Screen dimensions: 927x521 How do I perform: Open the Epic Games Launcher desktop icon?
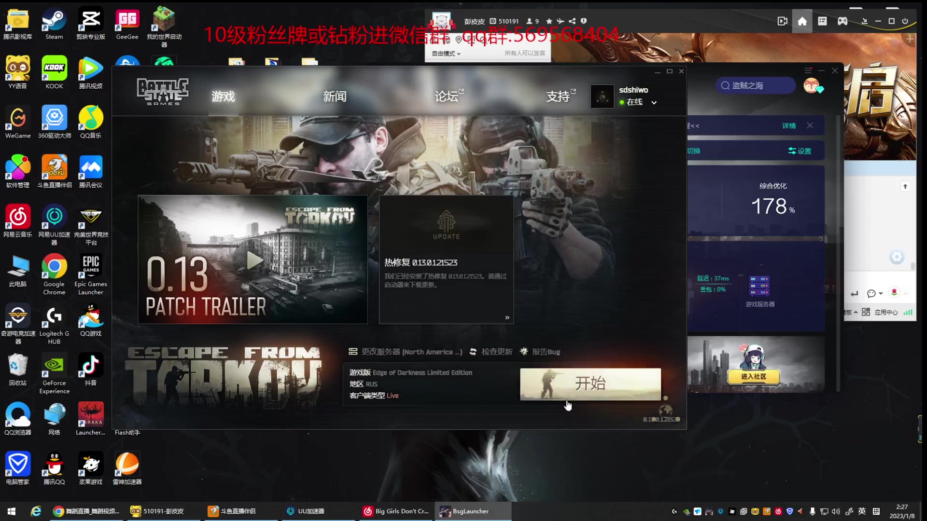click(x=91, y=275)
